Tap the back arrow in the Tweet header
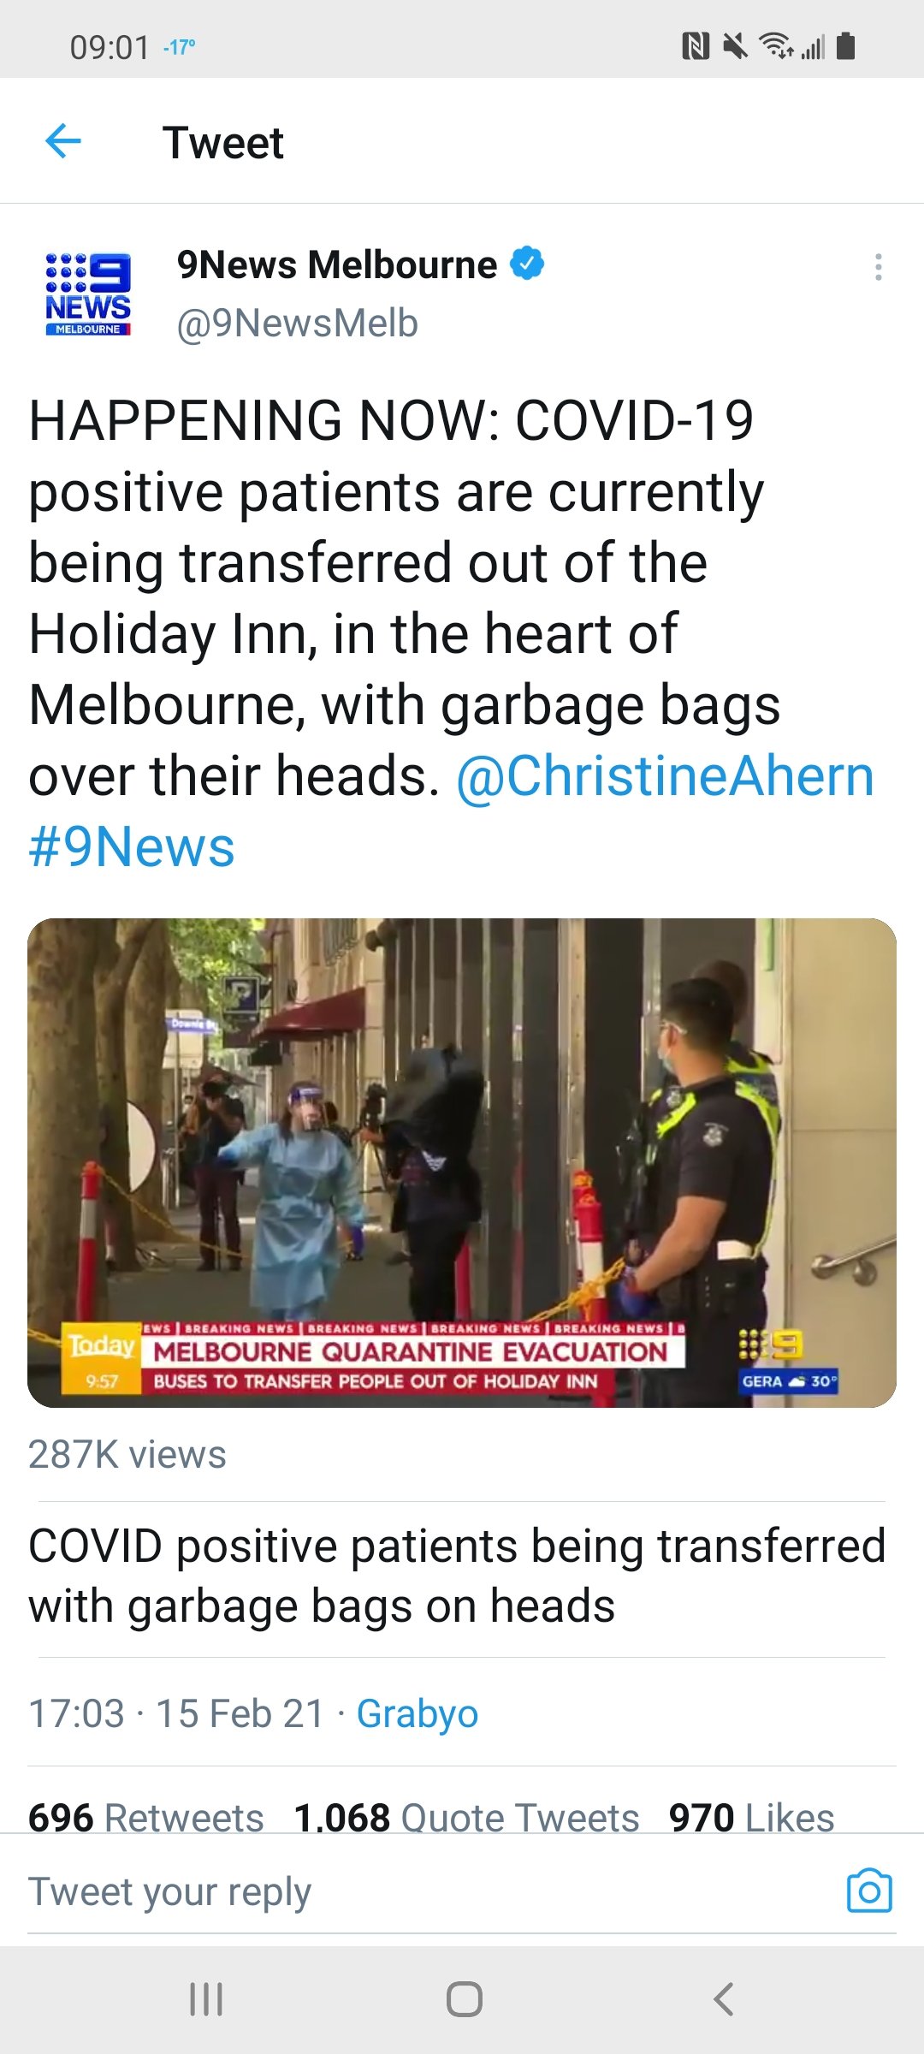 pos(63,141)
